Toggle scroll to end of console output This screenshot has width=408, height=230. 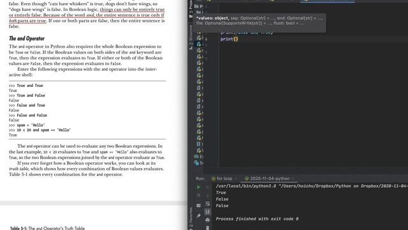point(207,211)
